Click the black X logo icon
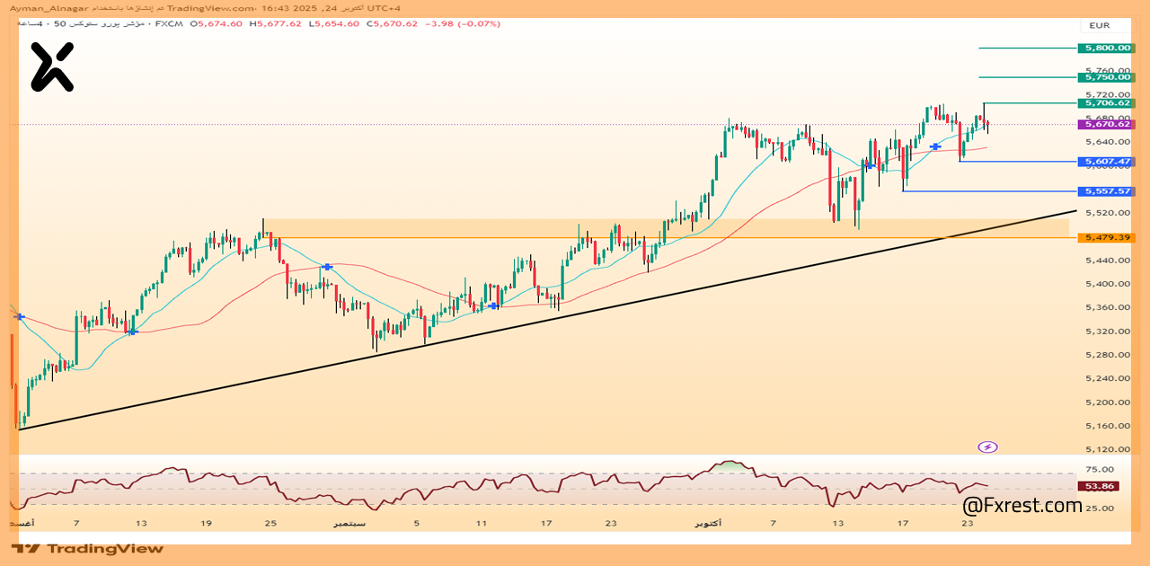 (52, 66)
